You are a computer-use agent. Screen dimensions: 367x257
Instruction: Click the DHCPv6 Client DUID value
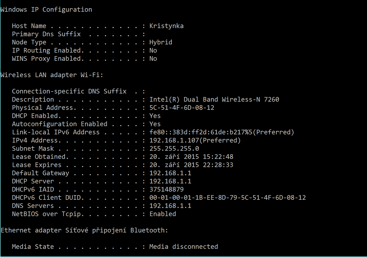coord(227,198)
